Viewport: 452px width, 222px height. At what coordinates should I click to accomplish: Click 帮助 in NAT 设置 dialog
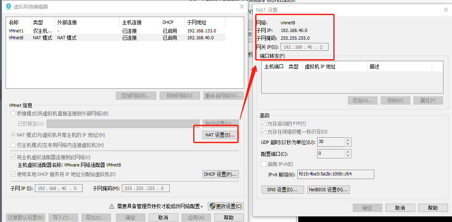coord(433,208)
